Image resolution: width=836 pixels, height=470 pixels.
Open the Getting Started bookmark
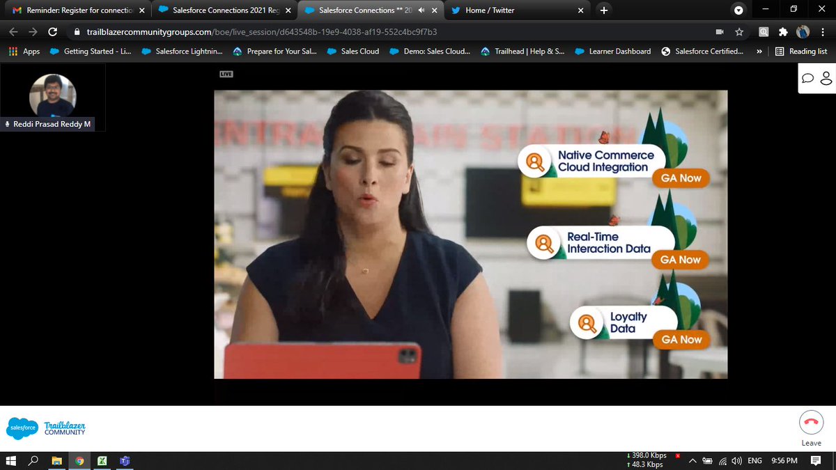90,51
